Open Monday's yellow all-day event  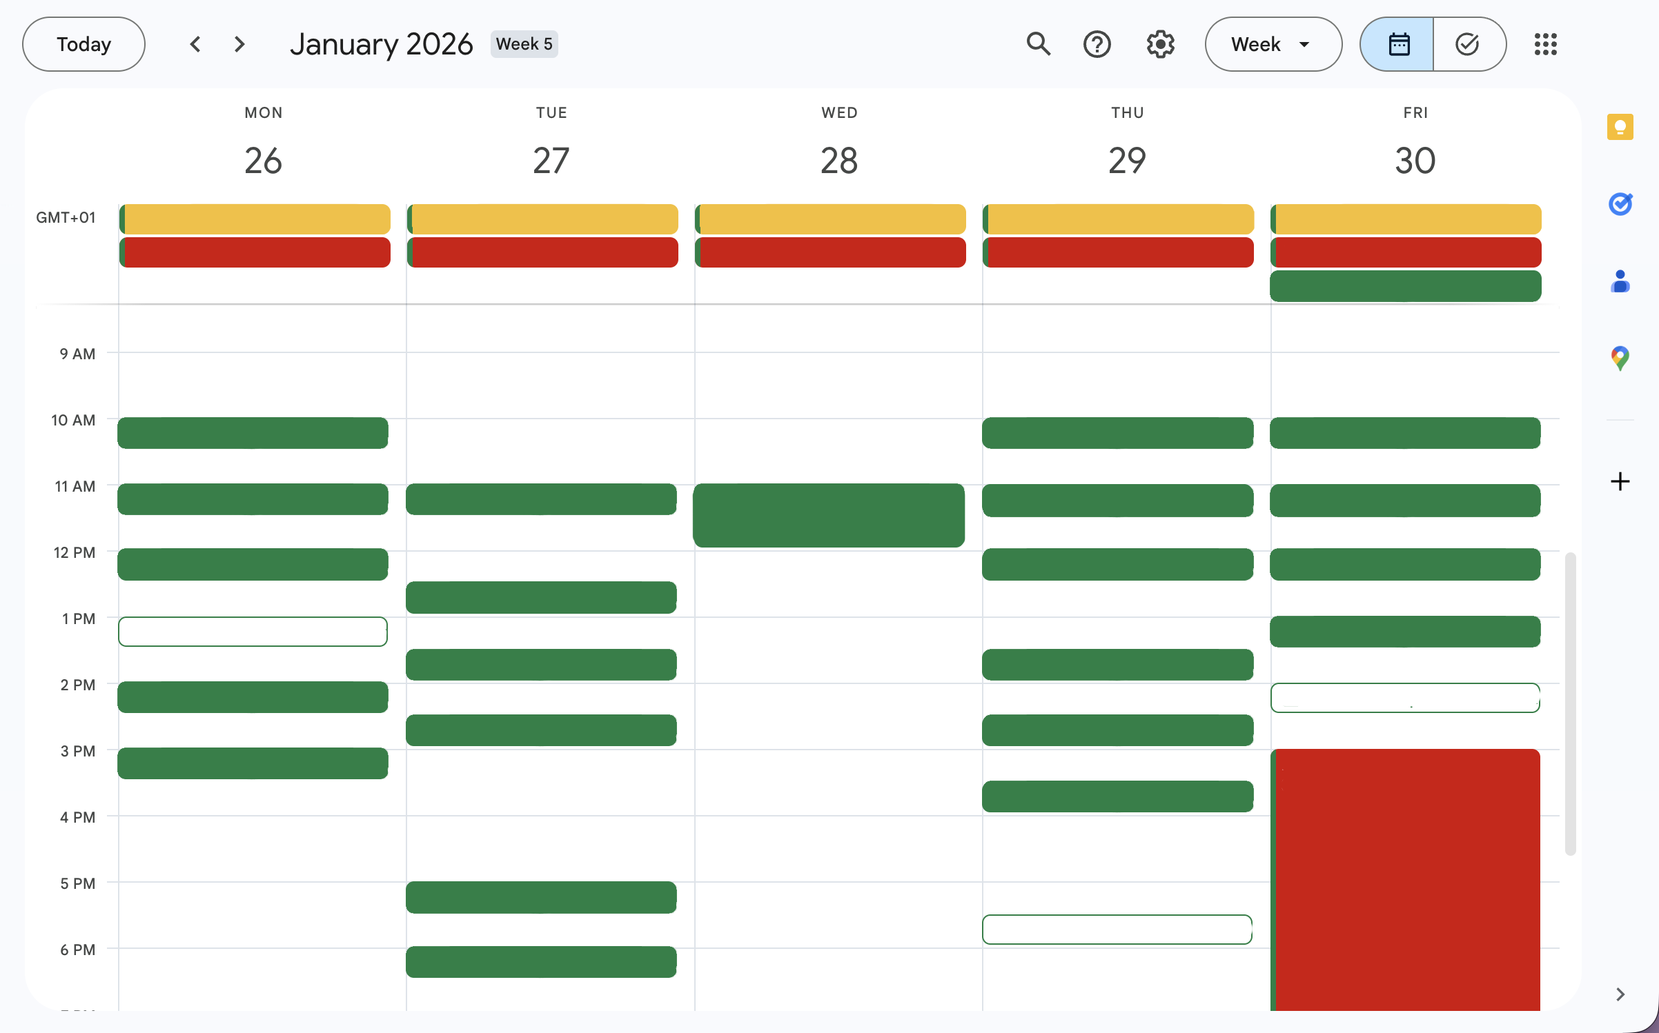point(255,219)
